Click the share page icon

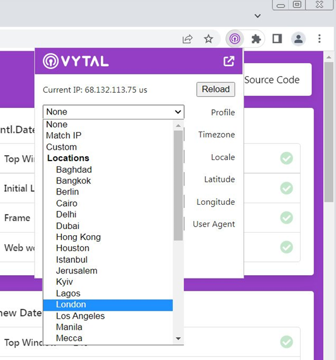click(188, 39)
